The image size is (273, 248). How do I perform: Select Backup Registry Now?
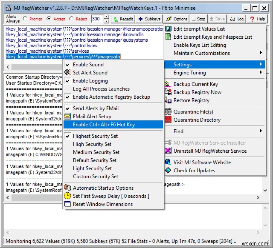215,92
